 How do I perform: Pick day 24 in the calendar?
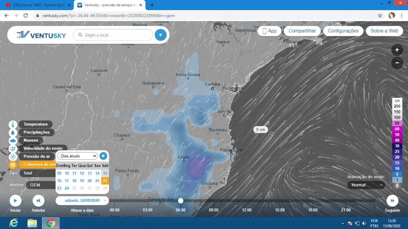67,188
